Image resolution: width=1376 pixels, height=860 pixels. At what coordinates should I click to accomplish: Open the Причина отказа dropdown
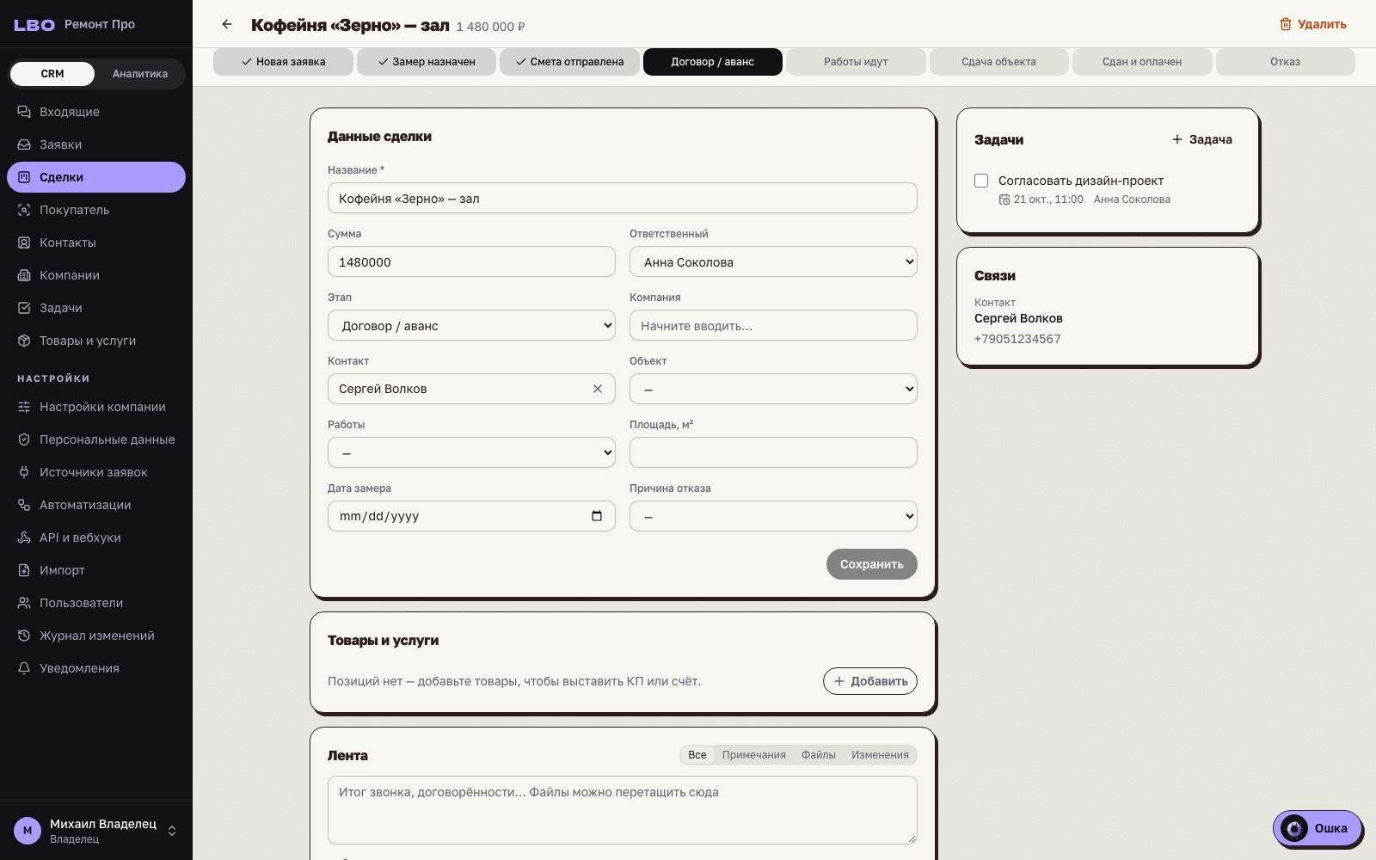[x=773, y=516]
